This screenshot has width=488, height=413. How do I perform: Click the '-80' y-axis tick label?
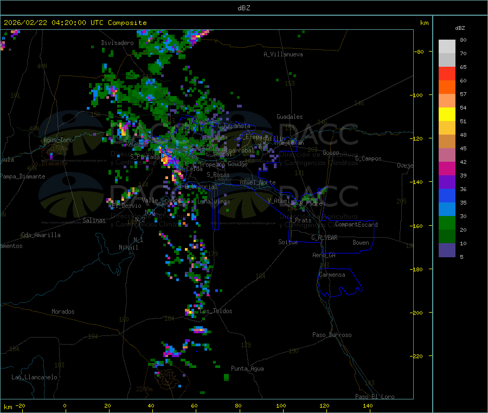pos(419,52)
